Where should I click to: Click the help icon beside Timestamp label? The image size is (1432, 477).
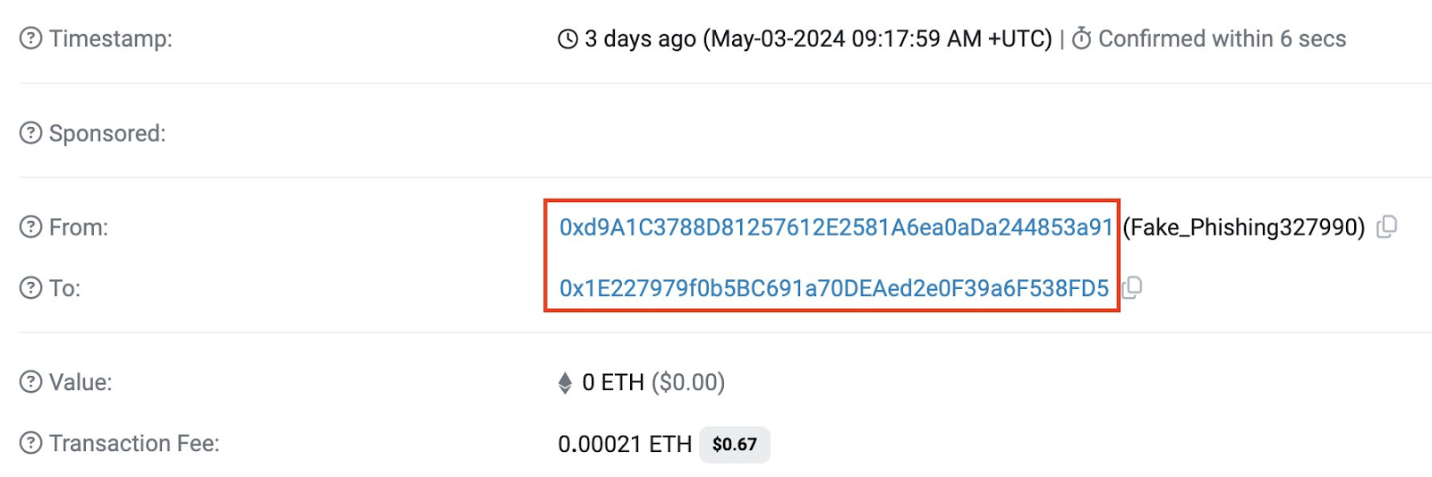pyautogui.click(x=30, y=38)
